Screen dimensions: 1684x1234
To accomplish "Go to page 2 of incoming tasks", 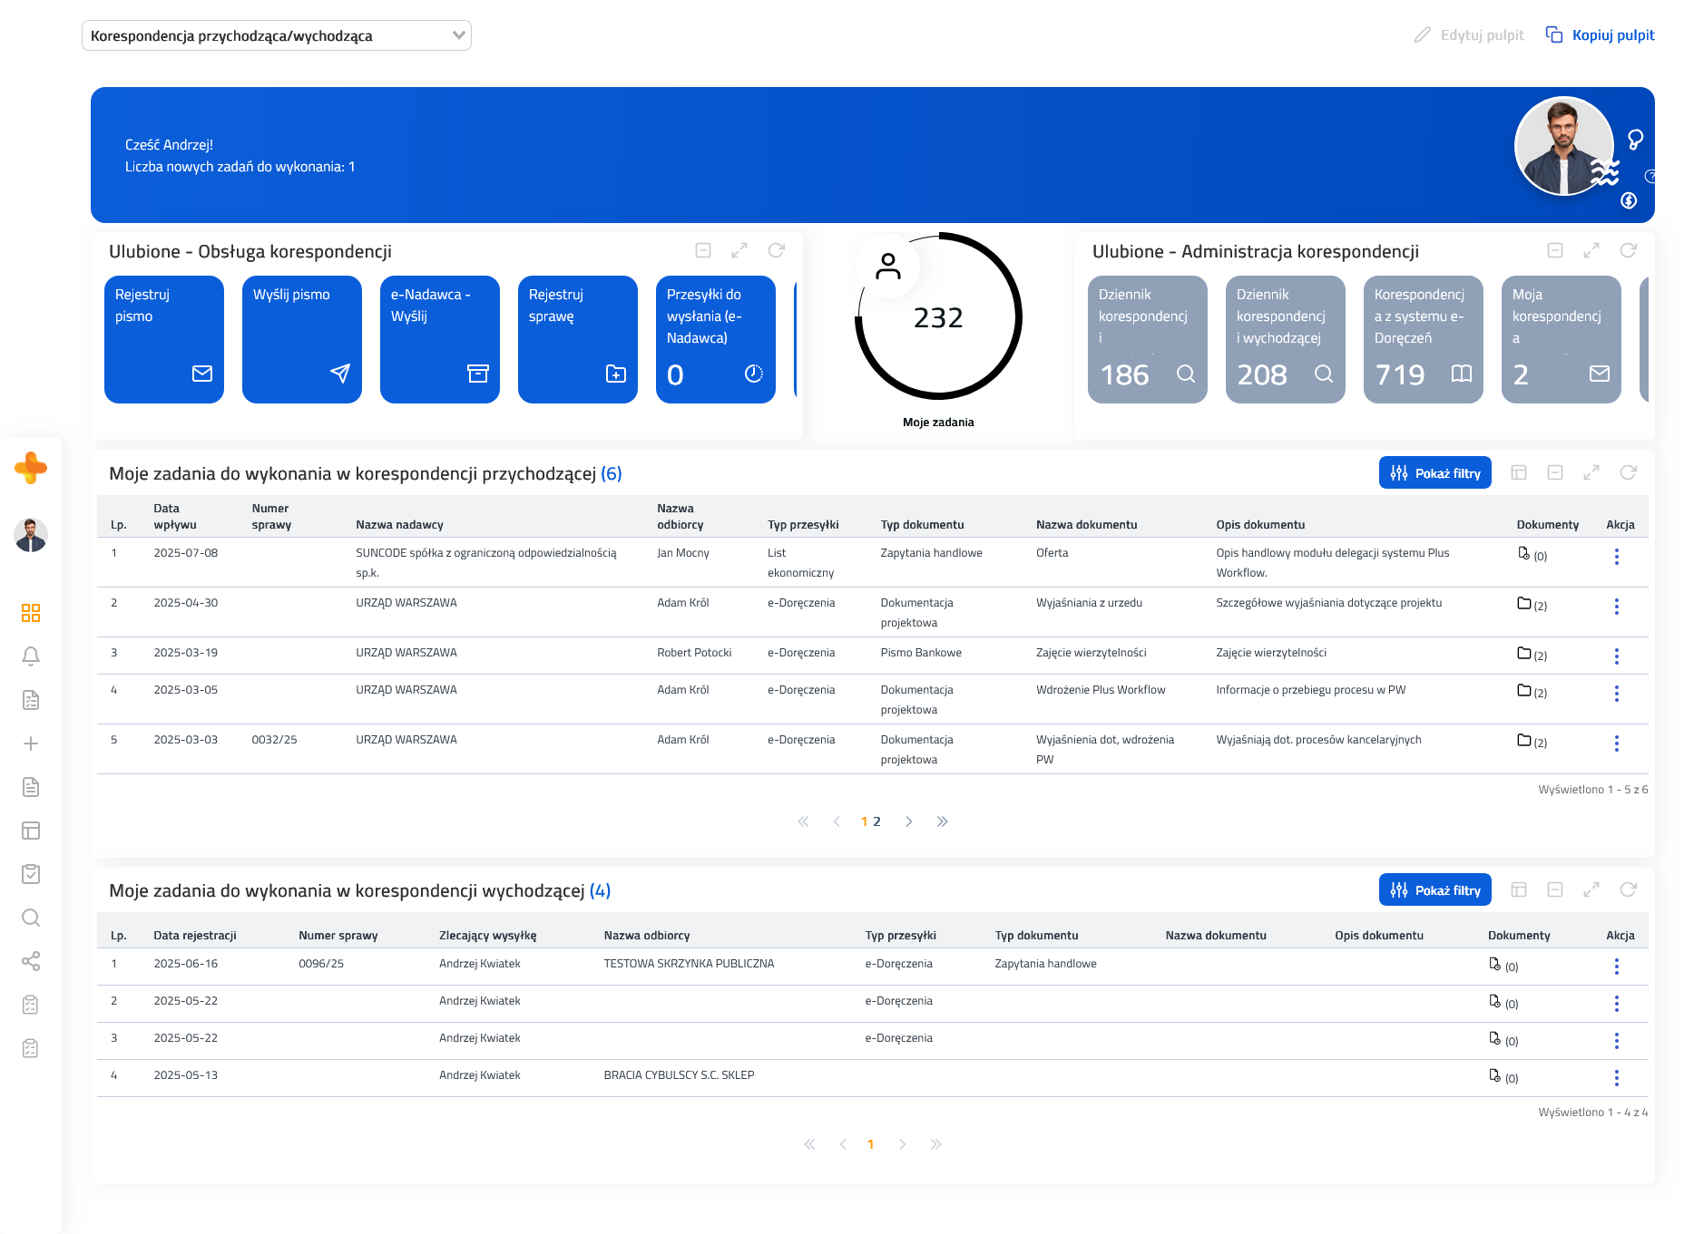I will point(877,821).
